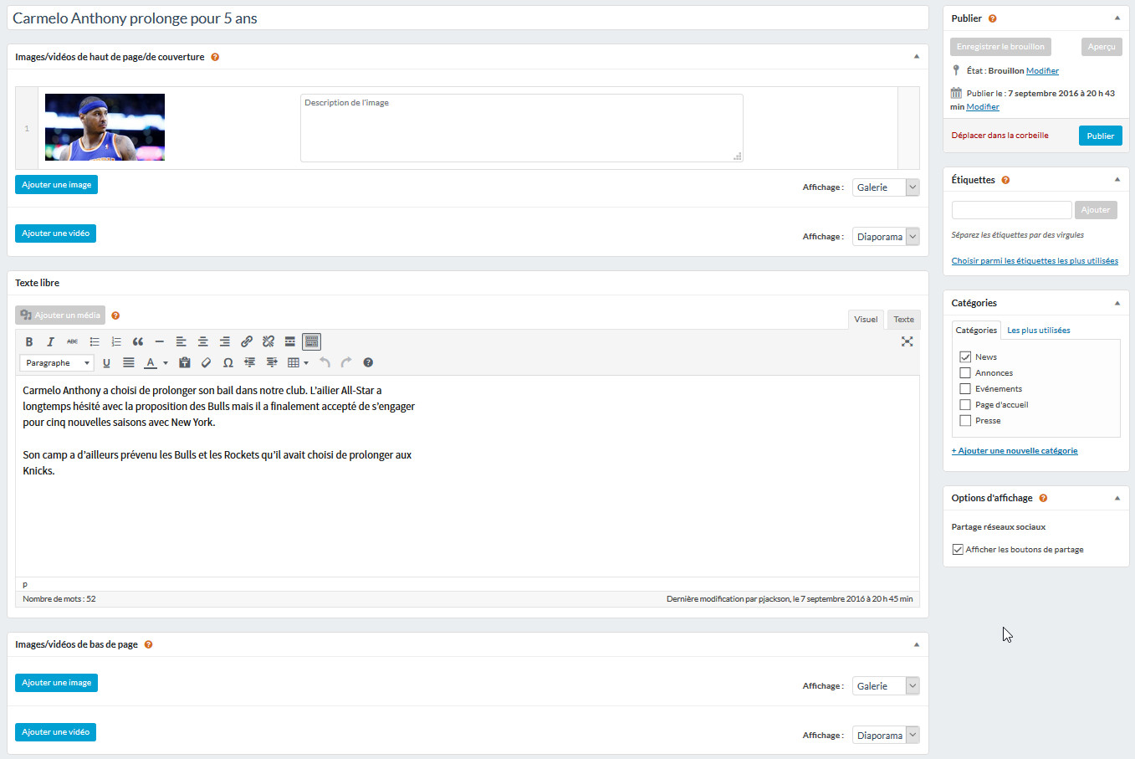This screenshot has height=759, width=1135.
Task: Click Choisir parmi les étiquettes link
Action: 1035,260
